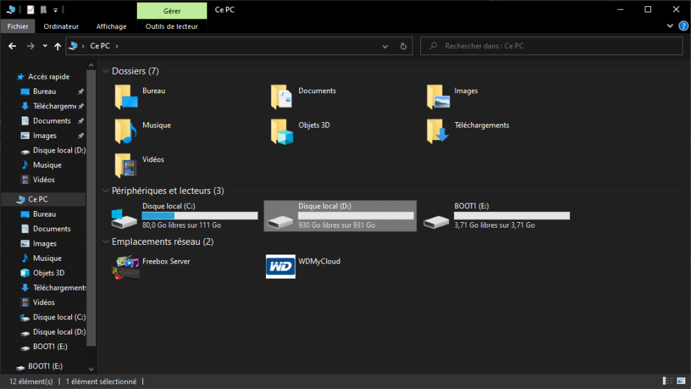Screen dimensions: 691x389
Task: Open the address bar history dropdown
Action: [x=386, y=46]
